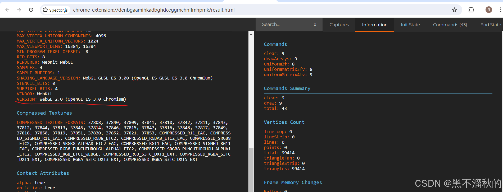
Task: Open the Commands (43) tab
Action: (x=450, y=25)
